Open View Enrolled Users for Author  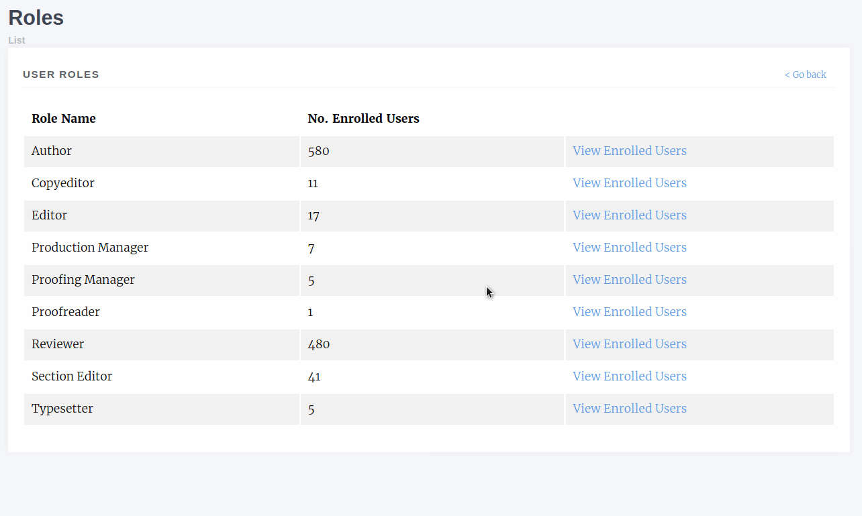click(x=629, y=151)
